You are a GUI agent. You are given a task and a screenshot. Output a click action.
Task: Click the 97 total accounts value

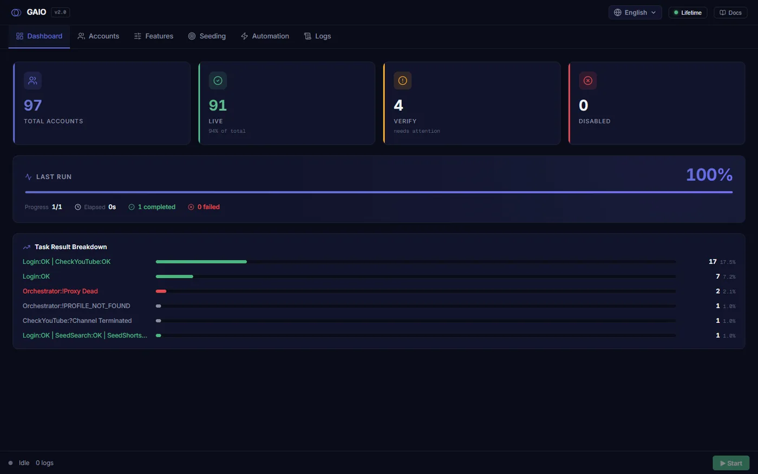click(x=32, y=105)
